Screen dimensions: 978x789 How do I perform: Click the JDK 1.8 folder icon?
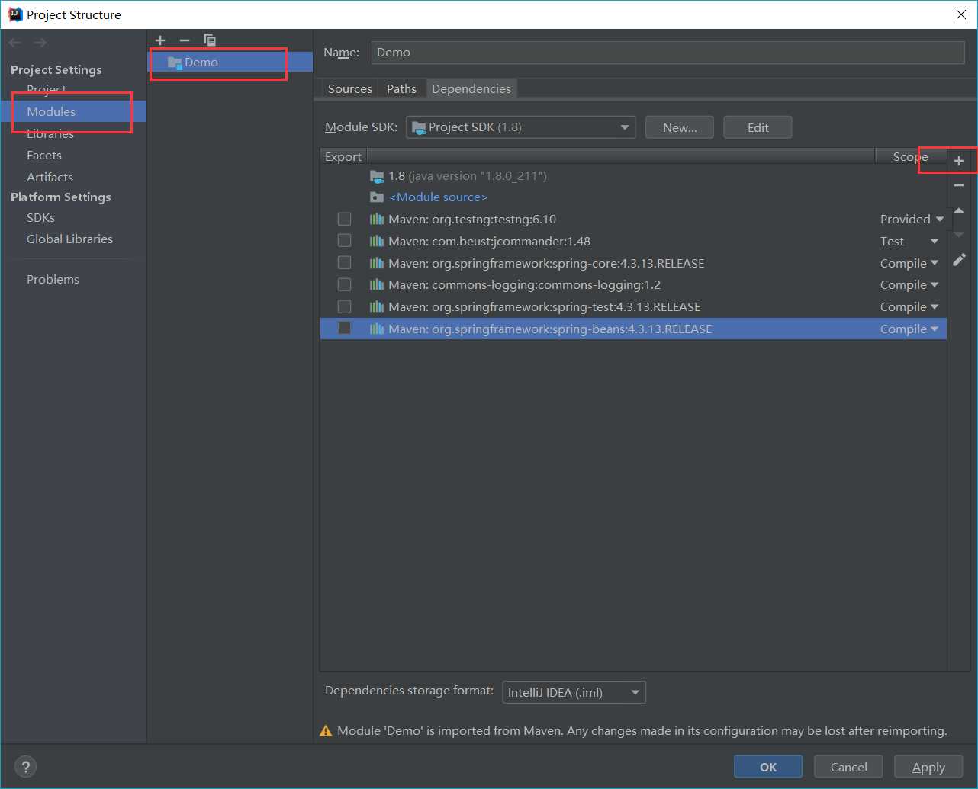377,176
